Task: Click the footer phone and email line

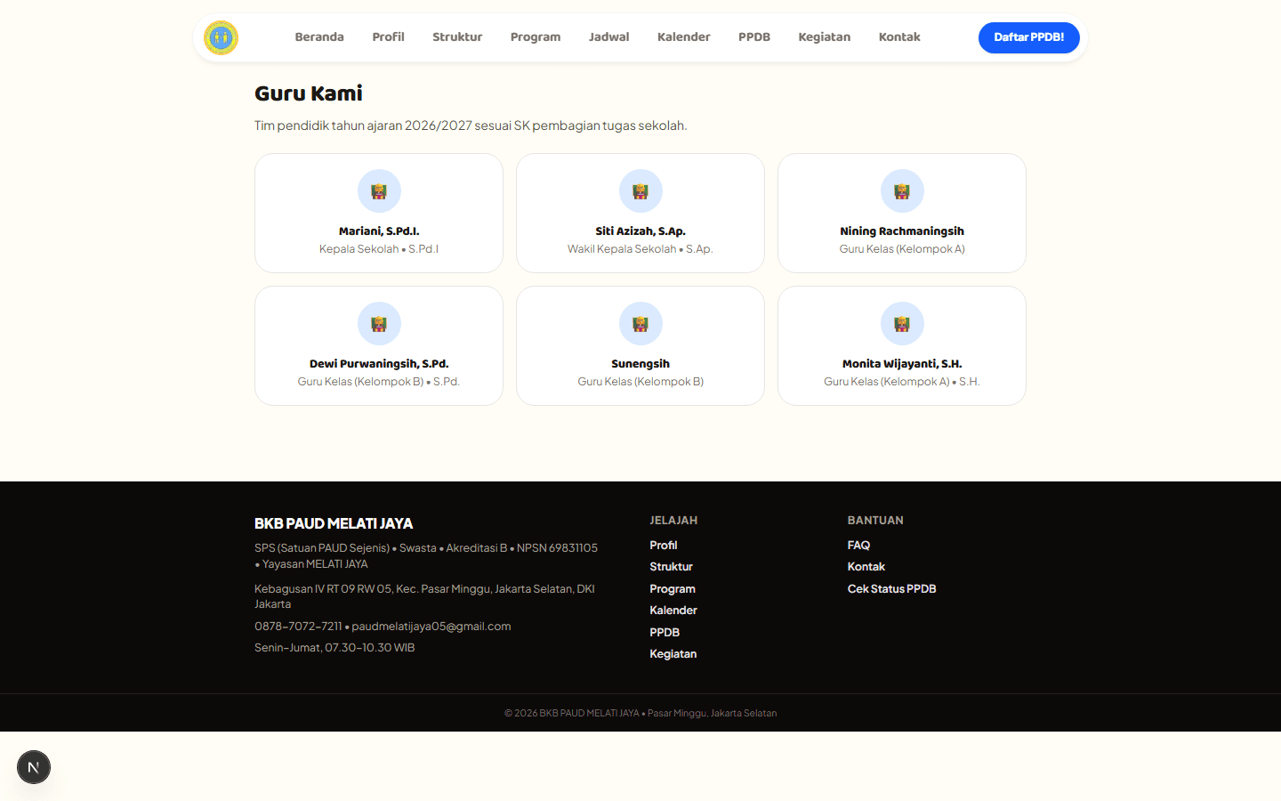Action: (x=383, y=627)
